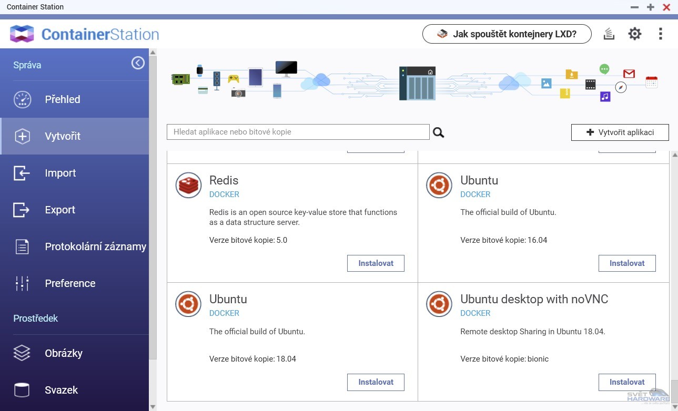Screen dimensions: 678x411
Task: Open the three-dot overflow menu
Action: point(660,34)
